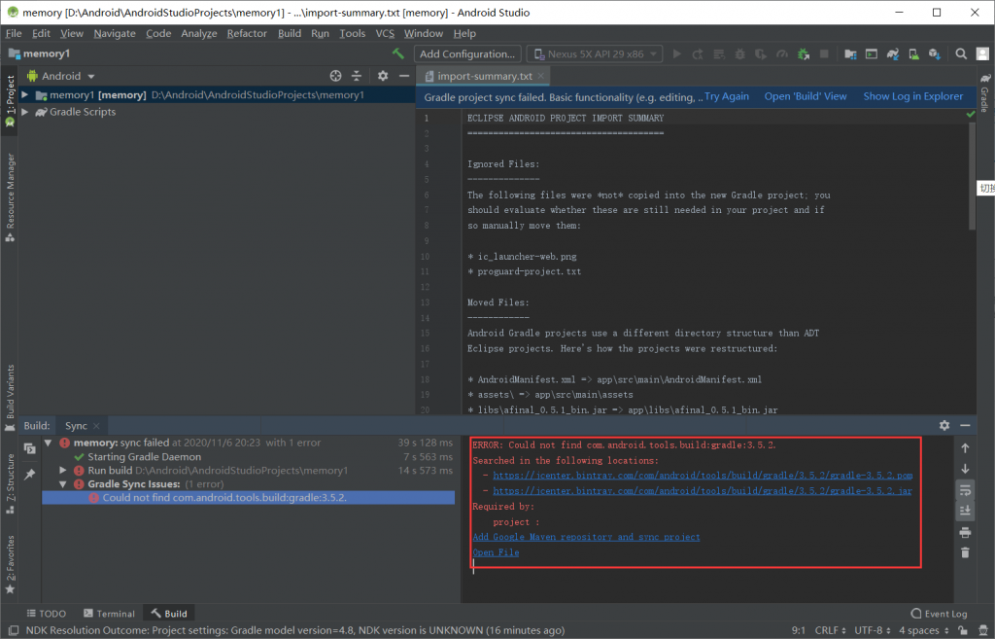Expand the Run build node
The height and width of the screenshot is (639, 995).
[x=63, y=471]
